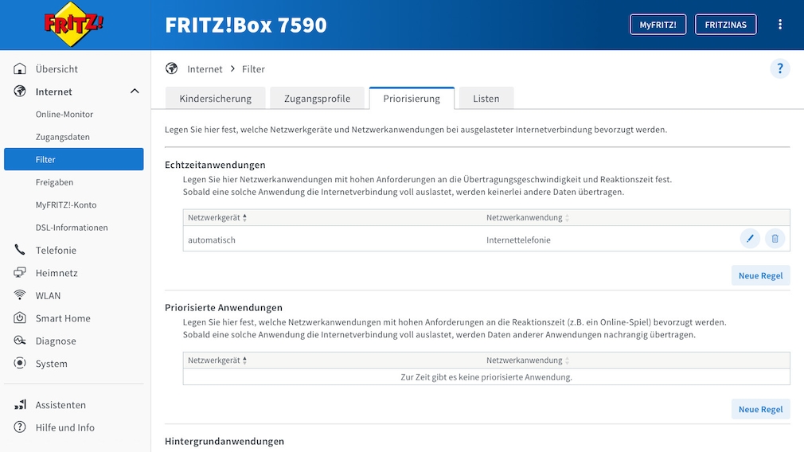Add Neue Regel for Echtzeitanwendungen

[x=760, y=275]
